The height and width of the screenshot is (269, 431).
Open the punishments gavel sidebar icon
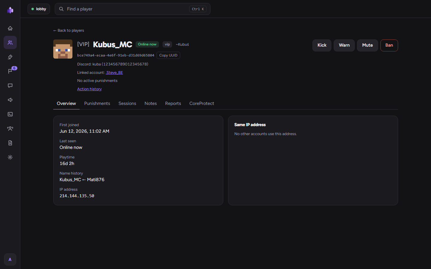coord(10,57)
